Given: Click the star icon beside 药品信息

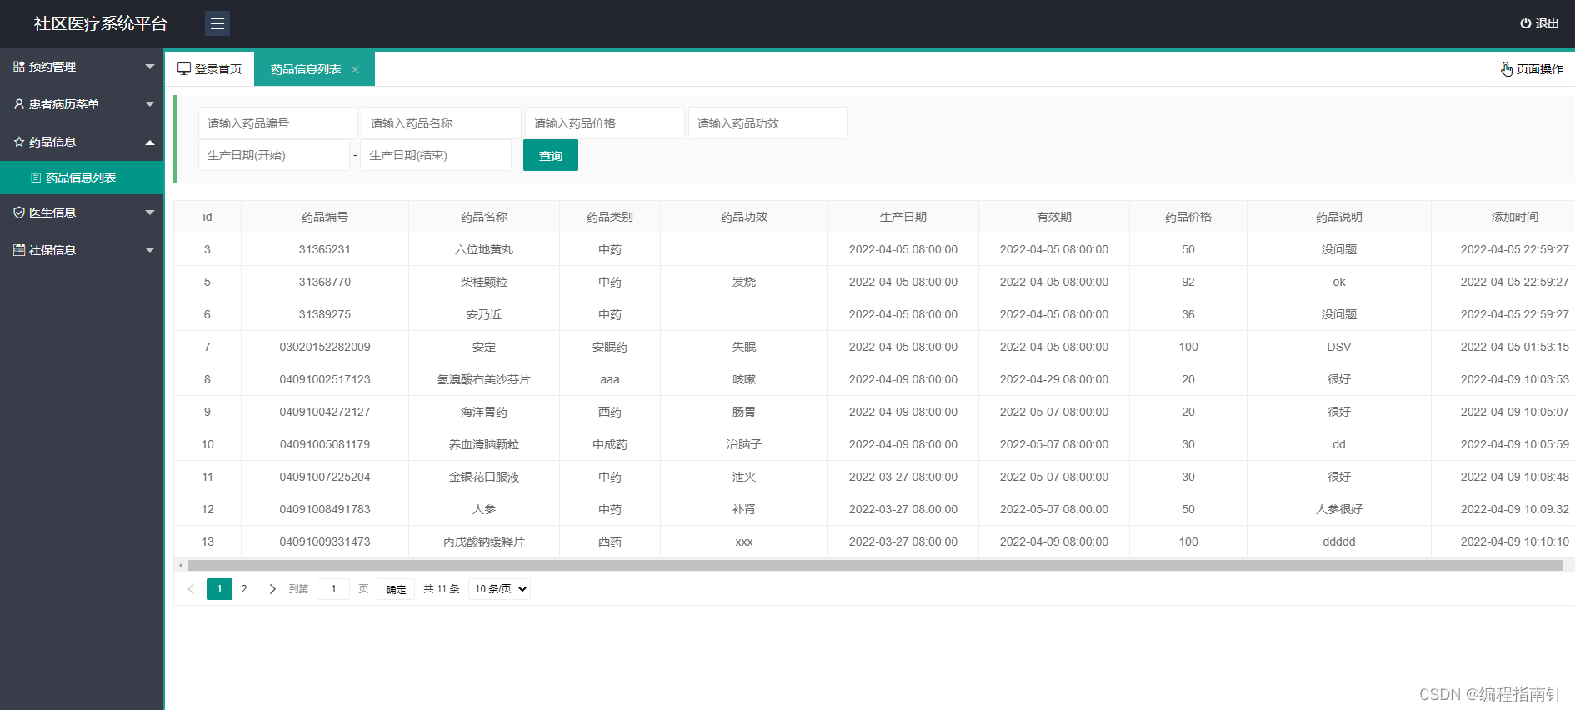Looking at the screenshot, I should 19,142.
